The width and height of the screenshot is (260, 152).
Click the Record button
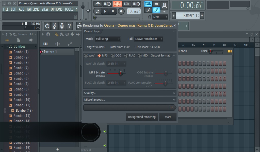121,11
